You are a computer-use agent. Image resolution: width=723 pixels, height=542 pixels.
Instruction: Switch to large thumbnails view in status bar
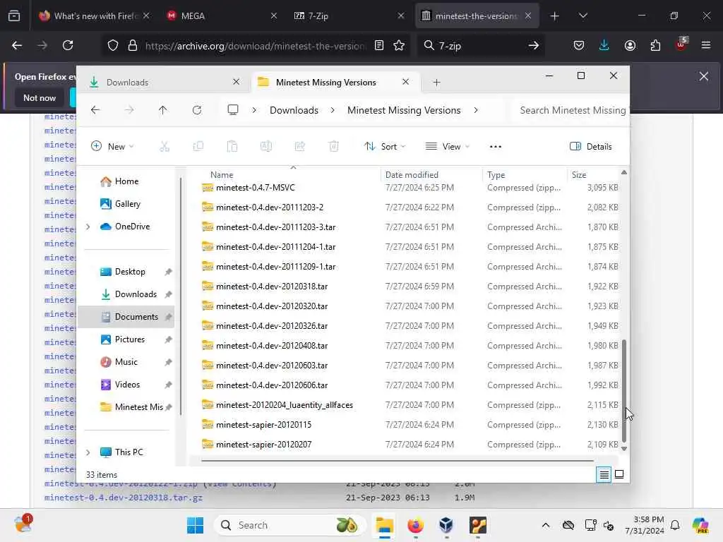click(x=619, y=474)
